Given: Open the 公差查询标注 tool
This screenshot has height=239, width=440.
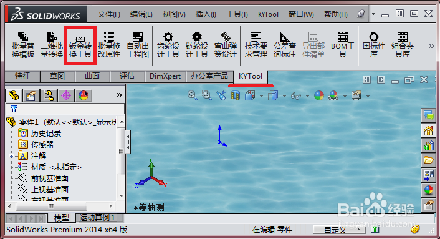Looking at the screenshot, I should click(285, 45).
